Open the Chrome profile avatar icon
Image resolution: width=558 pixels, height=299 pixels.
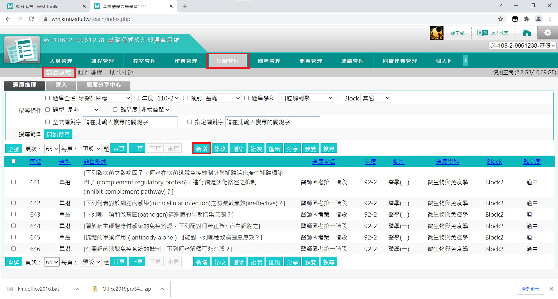pos(539,19)
